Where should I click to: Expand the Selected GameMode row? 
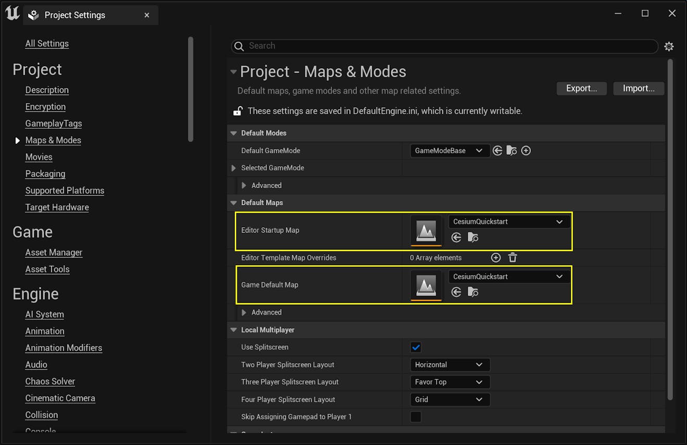pos(234,168)
